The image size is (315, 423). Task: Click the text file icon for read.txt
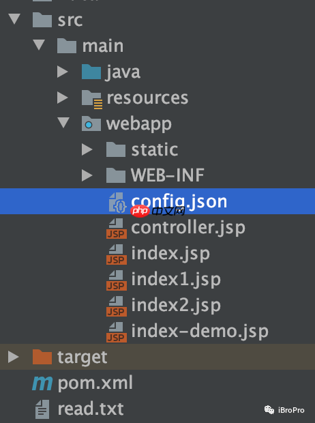42,409
